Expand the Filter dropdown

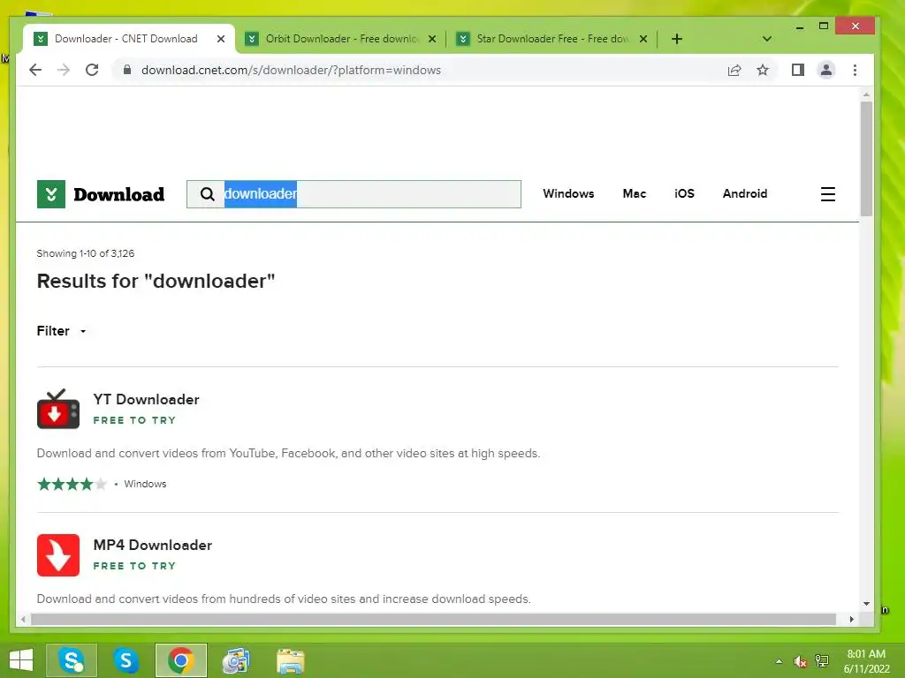coord(62,331)
